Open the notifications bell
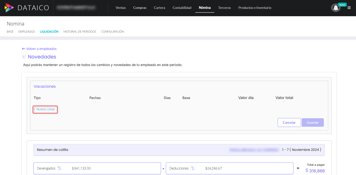 pos(336,8)
